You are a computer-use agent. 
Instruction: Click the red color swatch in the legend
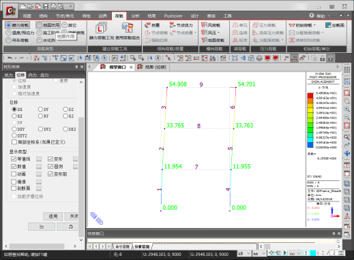point(310,95)
